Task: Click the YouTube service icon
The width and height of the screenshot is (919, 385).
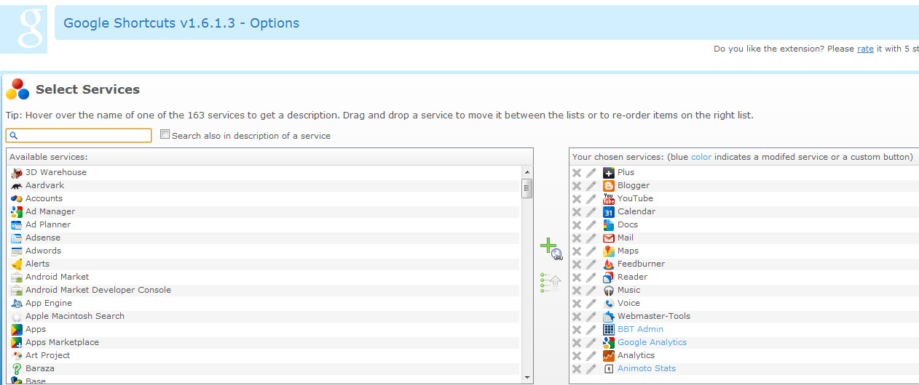Action: [x=609, y=199]
